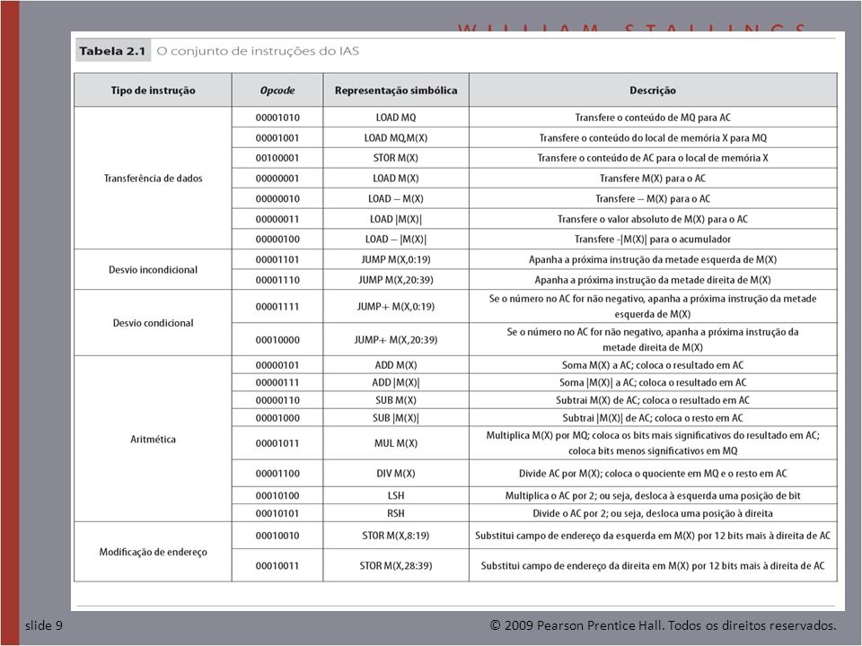
Task: Select opcode 00100001 for STOR M(X)
Action: 277,158
